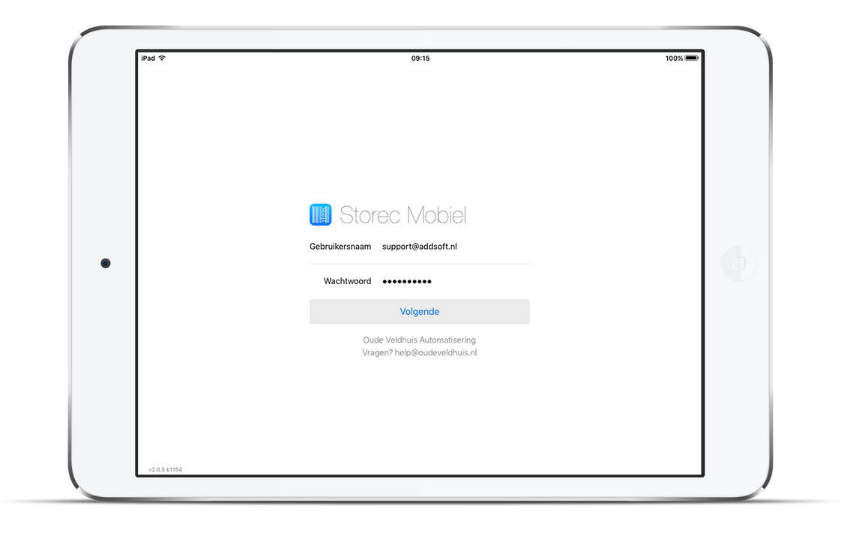This screenshot has width=841, height=533.
Task: Tap the 100% battery percentage label
Action: pos(674,58)
